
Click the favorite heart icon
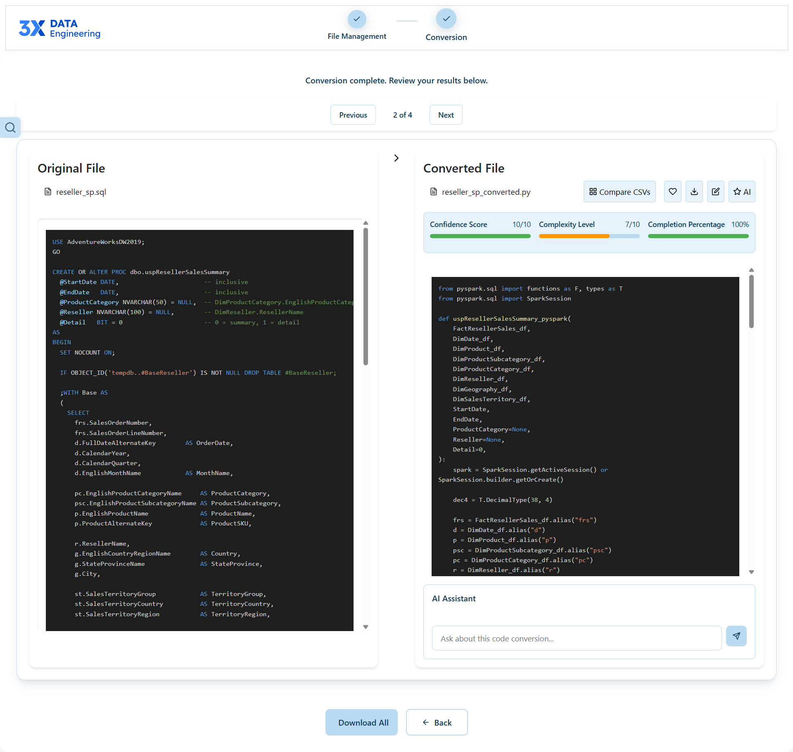coord(673,192)
